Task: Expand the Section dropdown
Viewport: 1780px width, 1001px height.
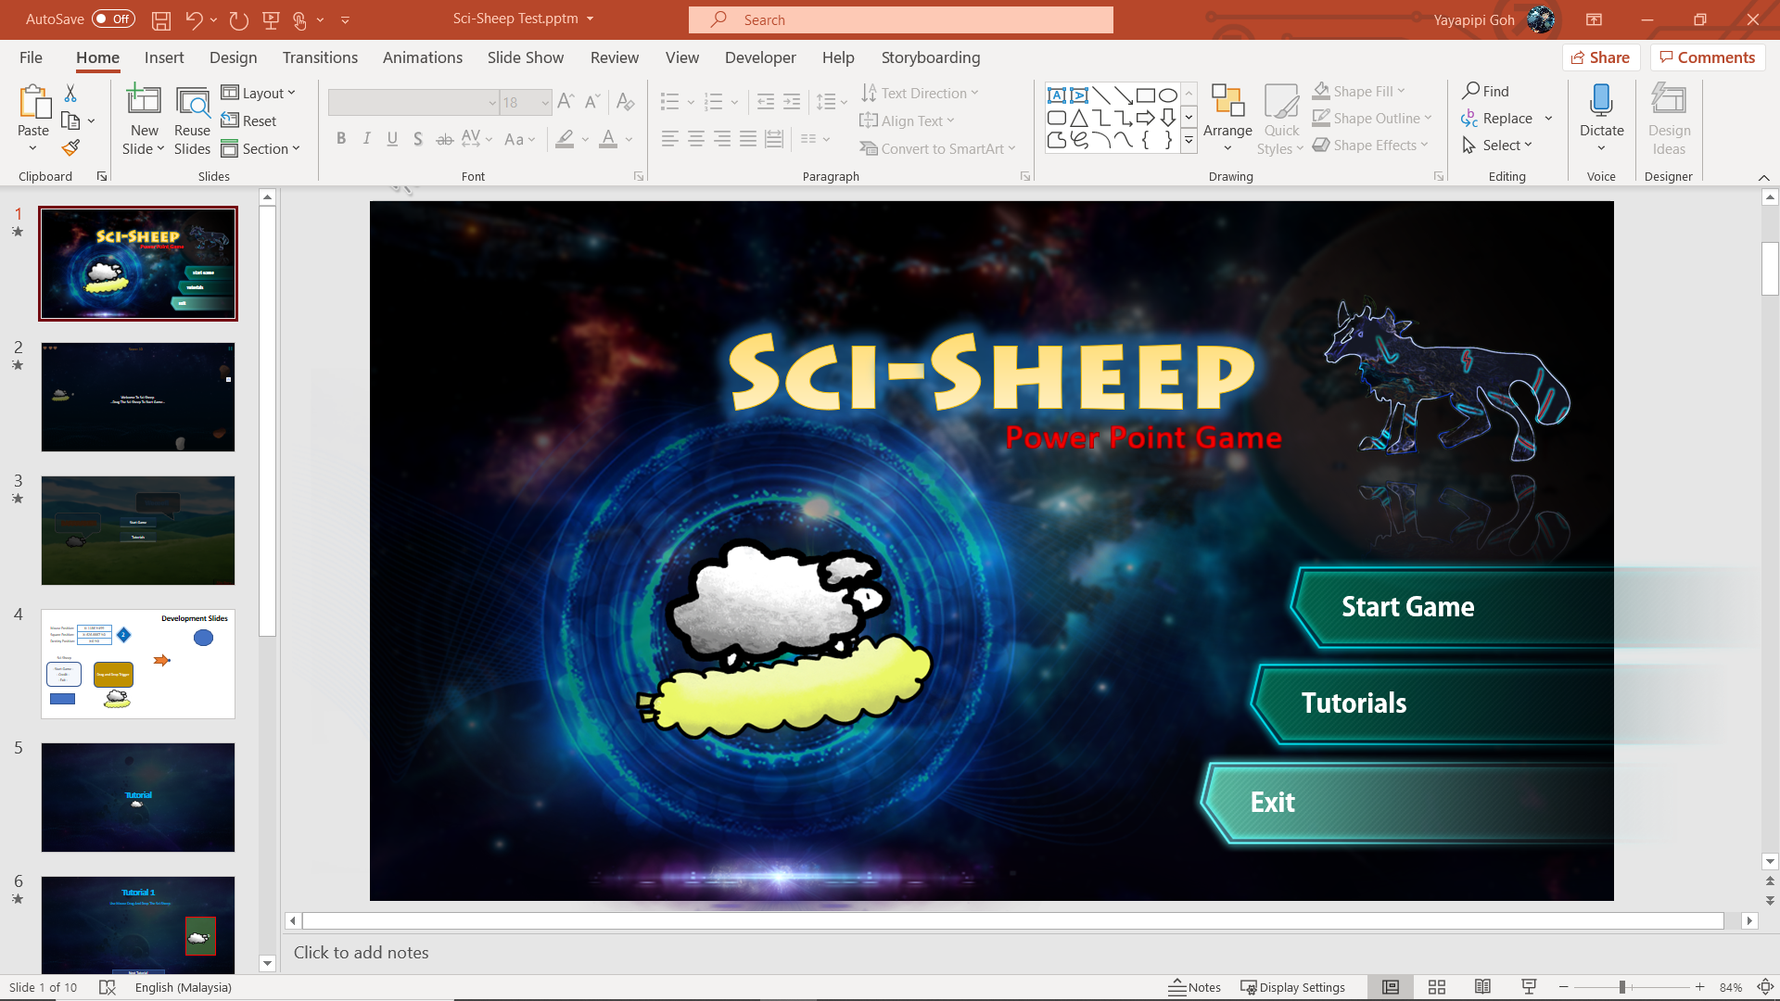Action: tap(261, 148)
